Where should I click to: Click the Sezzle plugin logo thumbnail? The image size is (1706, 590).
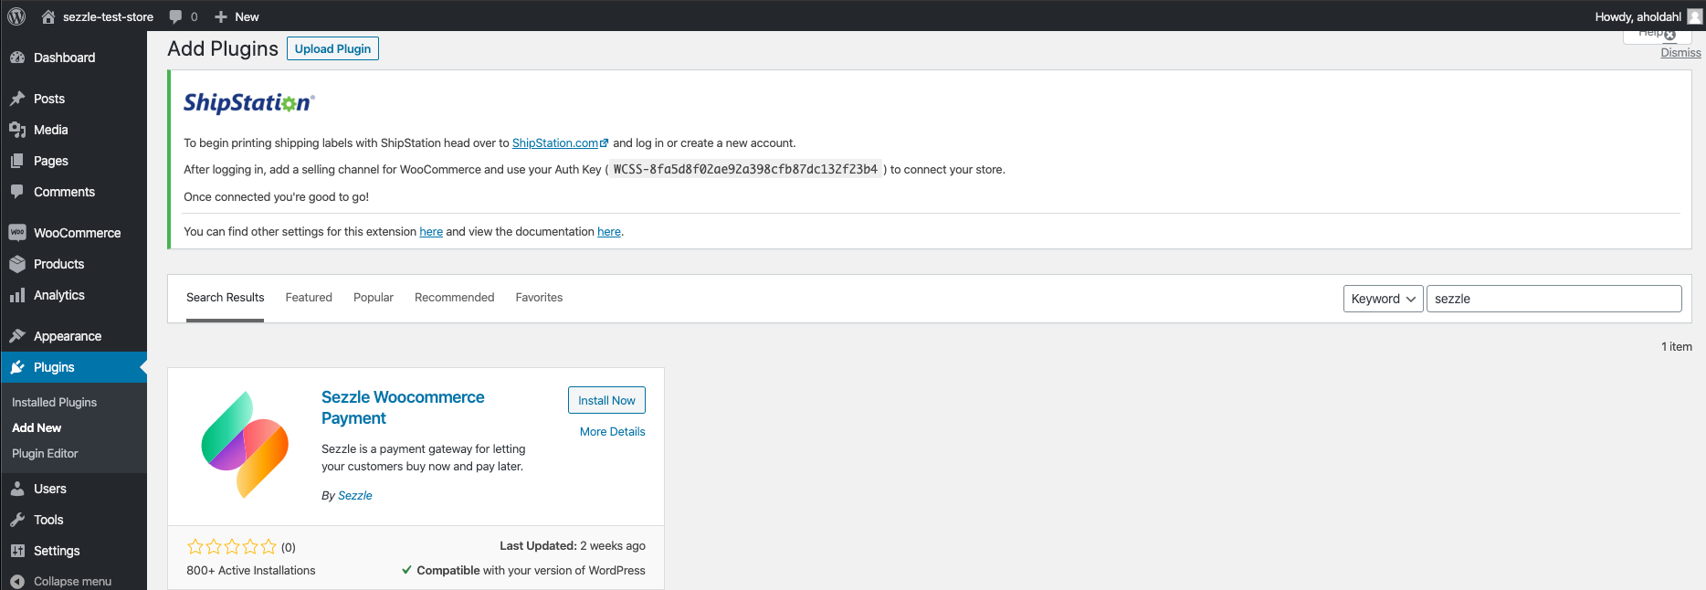[245, 445]
